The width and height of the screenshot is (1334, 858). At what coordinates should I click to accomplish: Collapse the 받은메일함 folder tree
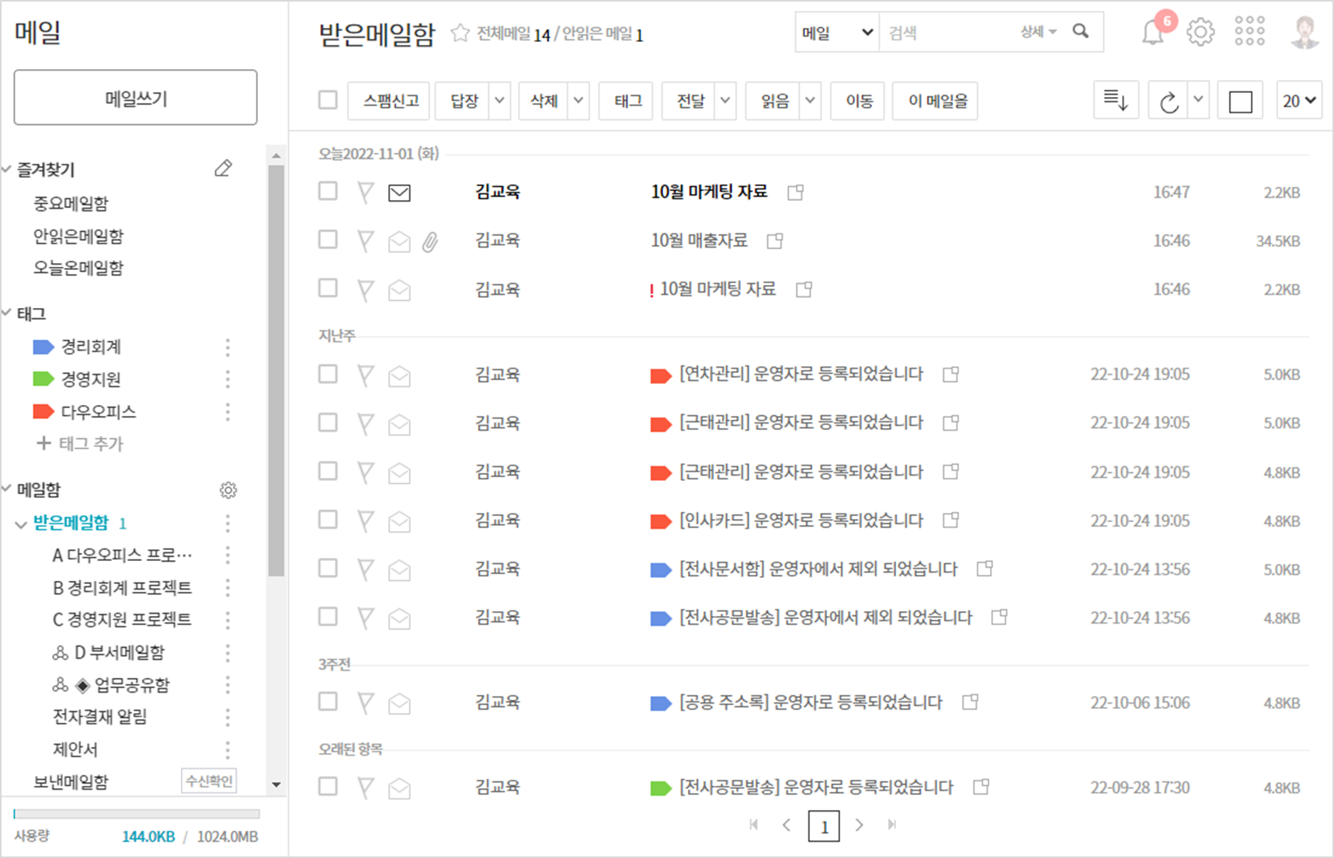coord(20,525)
